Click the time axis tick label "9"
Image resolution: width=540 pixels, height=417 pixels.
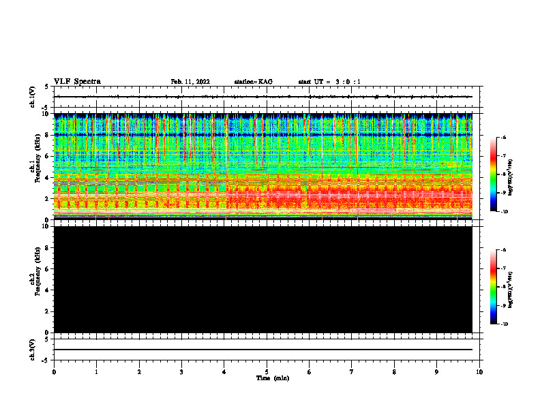pos(436,372)
